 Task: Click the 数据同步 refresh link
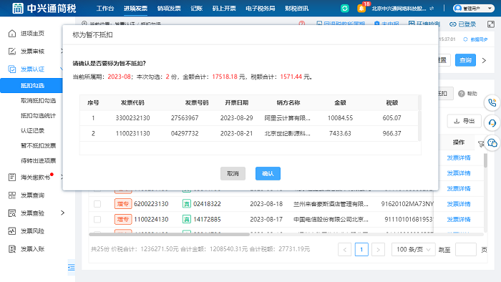point(475,39)
